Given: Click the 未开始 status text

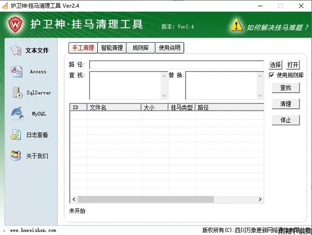Looking at the screenshot, I should pyautogui.click(x=77, y=211).
